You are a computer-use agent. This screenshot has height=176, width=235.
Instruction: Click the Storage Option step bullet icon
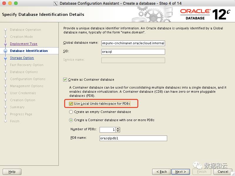(x=5, y=58)
